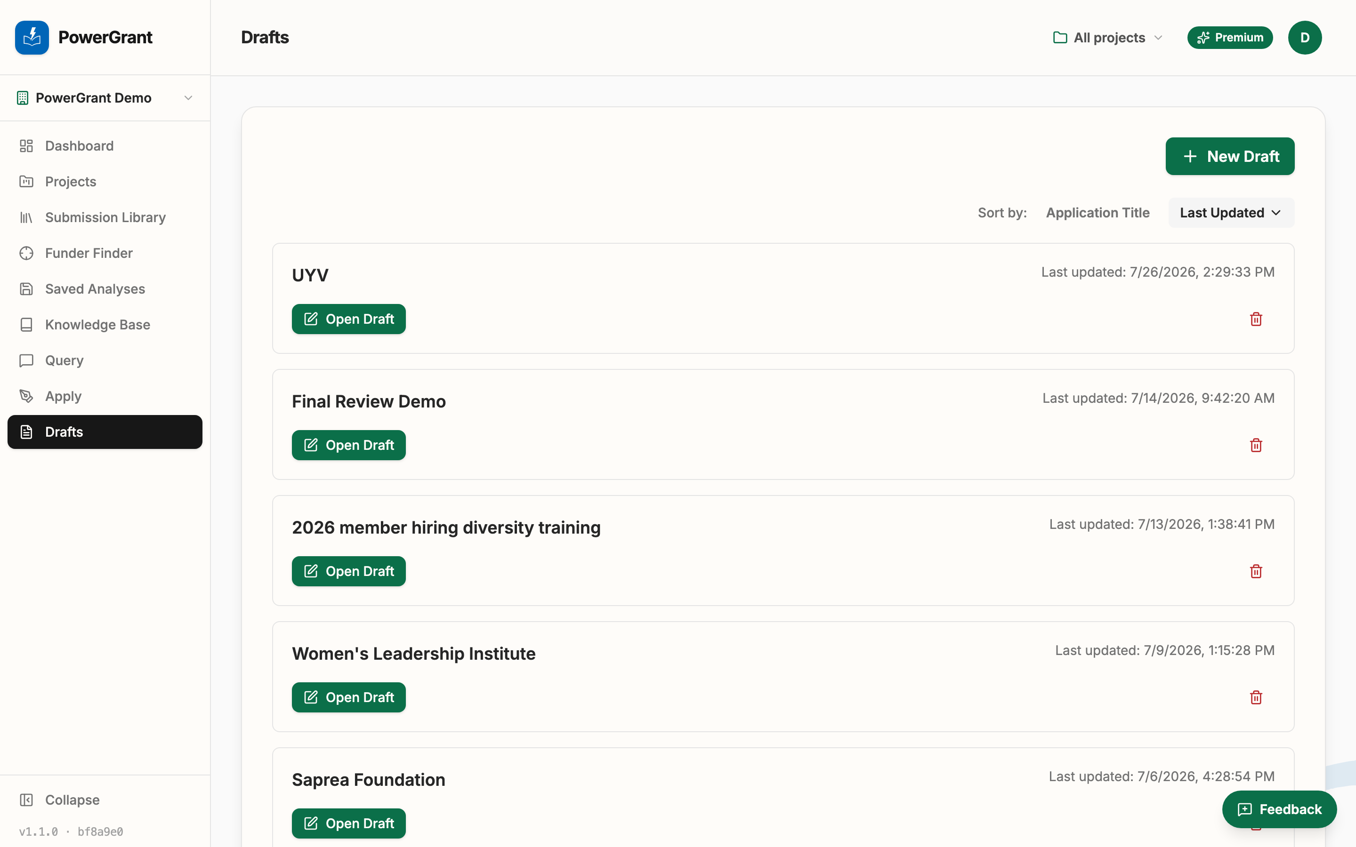This screenshot has height=847, width=1356.
Task: Open Projects in the sidebar
Action: 105,182
